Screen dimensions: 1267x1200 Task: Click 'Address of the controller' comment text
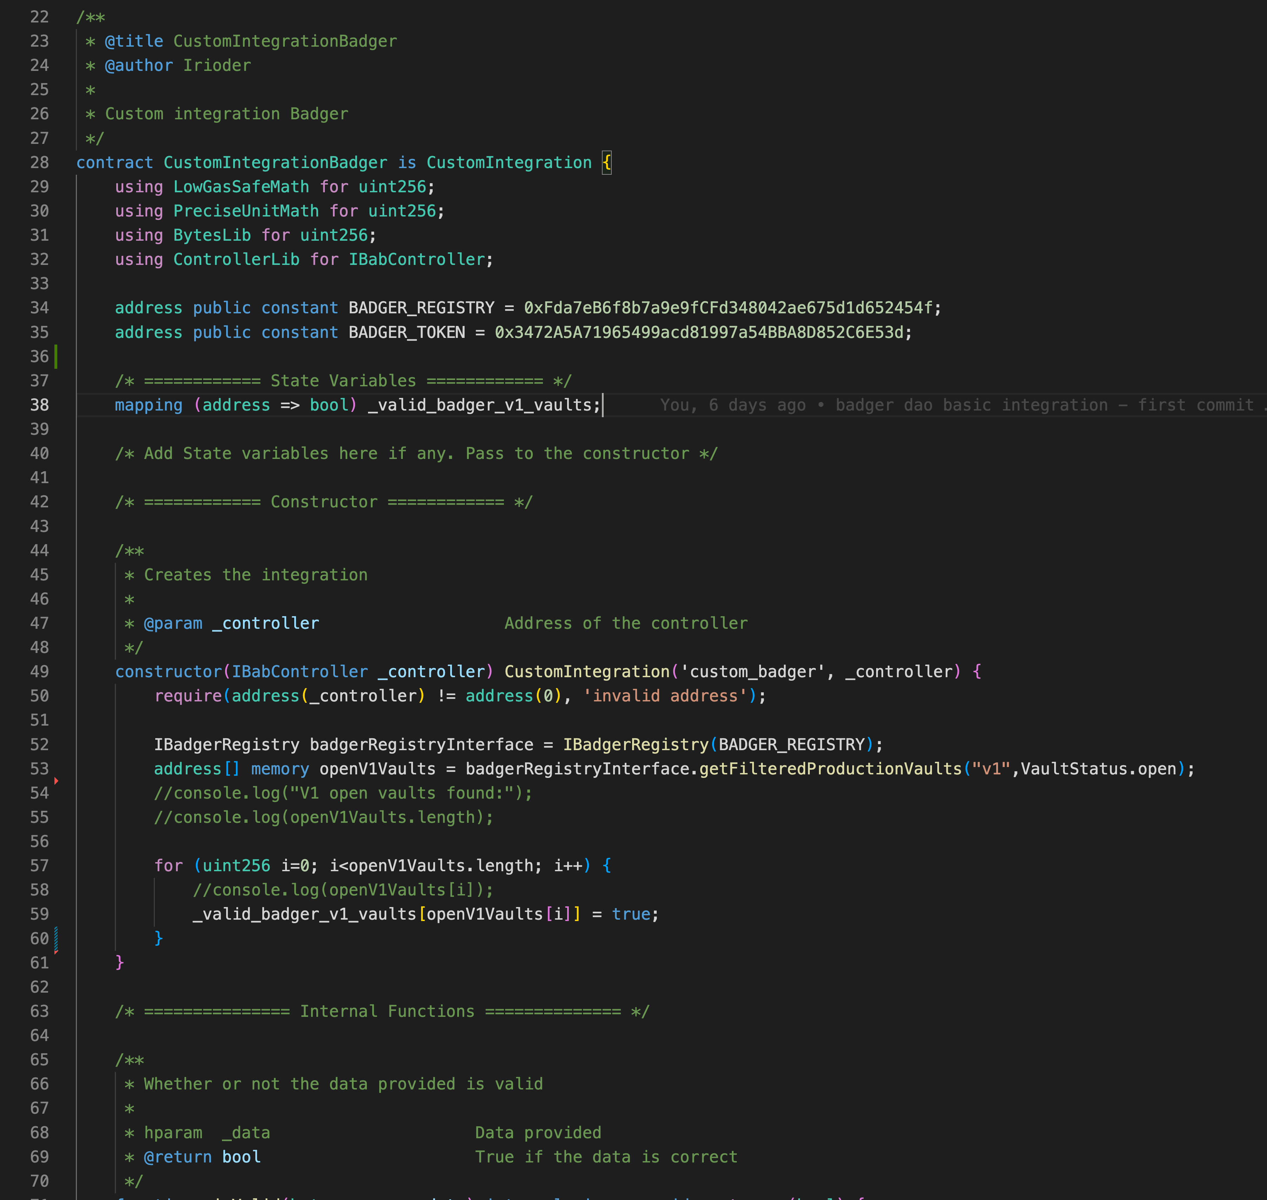(626, 623)
